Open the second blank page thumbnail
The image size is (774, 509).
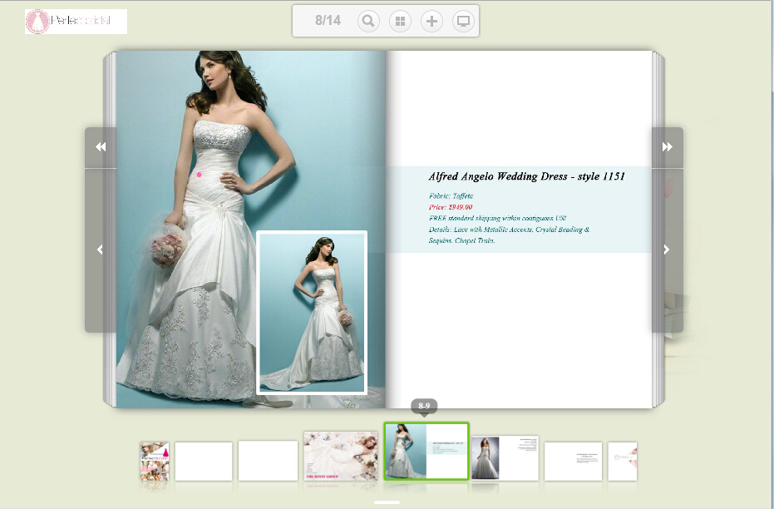(268, 461)
